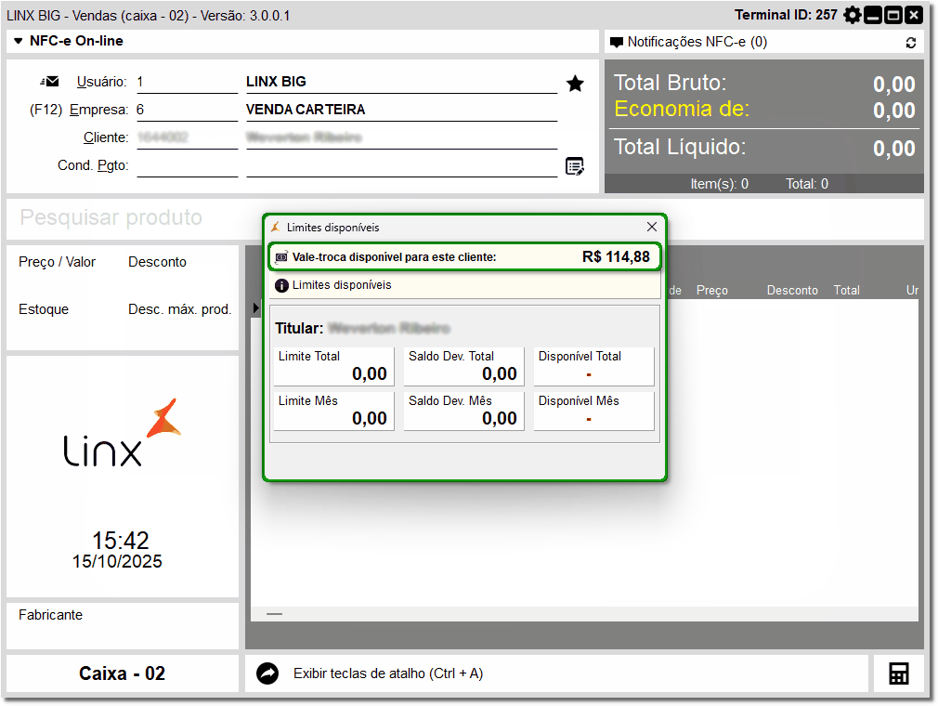Click the vale-troca voucher icon
938x706 pixels.
point(281,257)
